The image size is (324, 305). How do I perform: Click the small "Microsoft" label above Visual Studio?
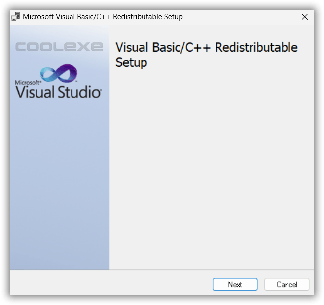tap(26, 82)
